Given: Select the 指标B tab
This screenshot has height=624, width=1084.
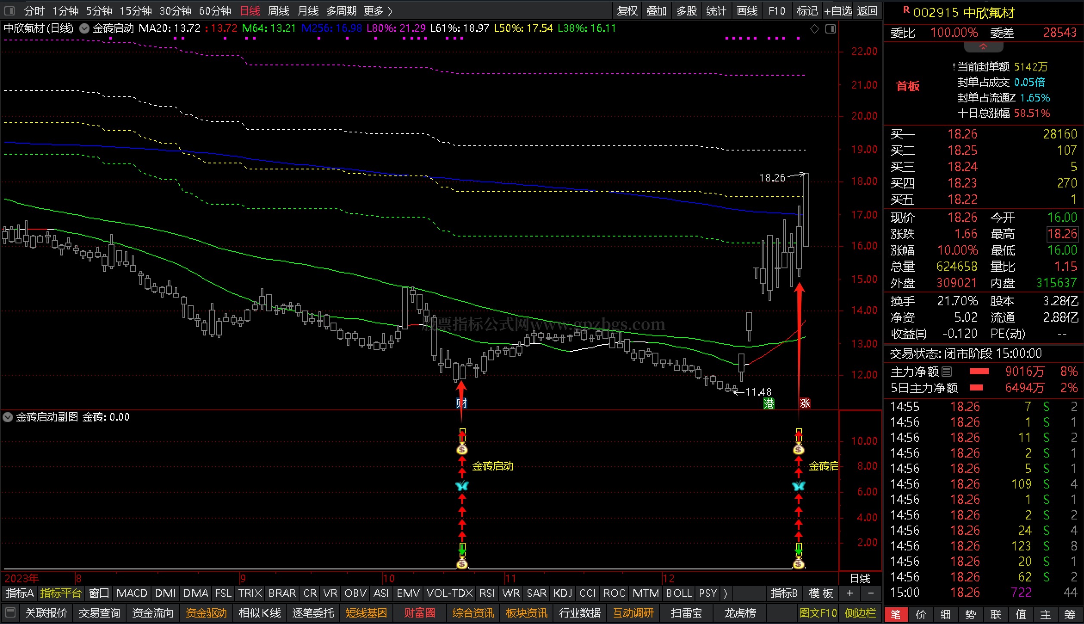Looking at the screenshot, I should (x=784, y=593).
